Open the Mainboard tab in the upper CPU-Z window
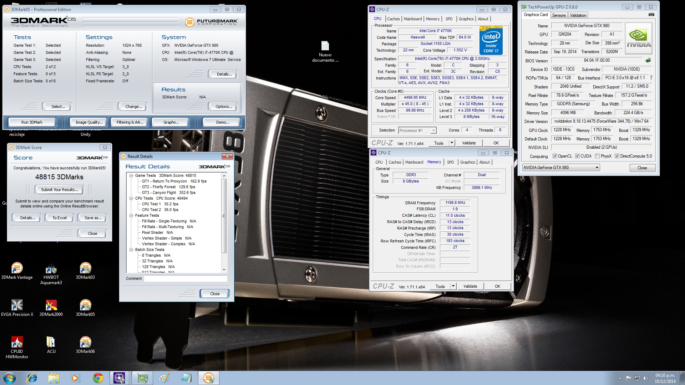The width and height of the screenshot is (685, 385). (x=413, y=19)
